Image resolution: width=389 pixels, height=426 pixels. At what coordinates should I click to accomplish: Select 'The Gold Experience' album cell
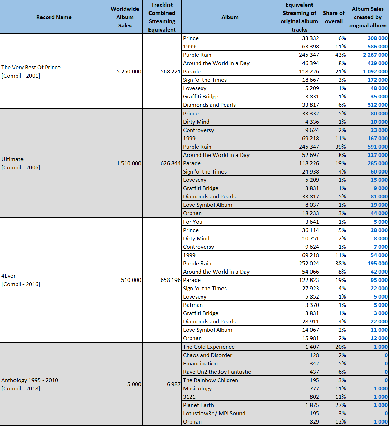click(230, 347)
